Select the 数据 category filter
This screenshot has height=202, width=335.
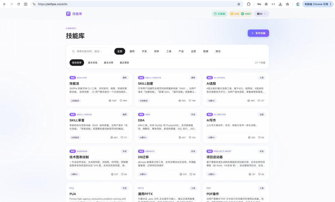206,51
